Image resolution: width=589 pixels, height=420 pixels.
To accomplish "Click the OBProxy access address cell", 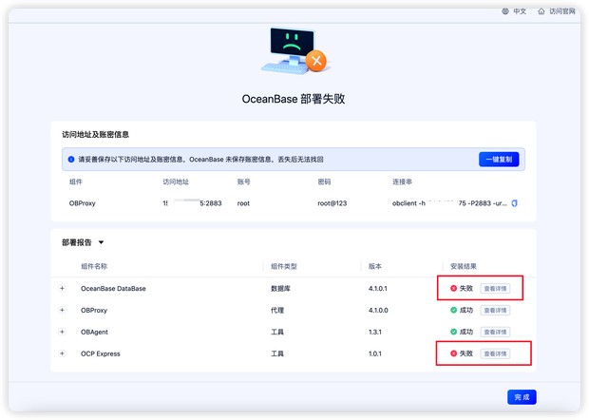I will [x=192, y=203].
